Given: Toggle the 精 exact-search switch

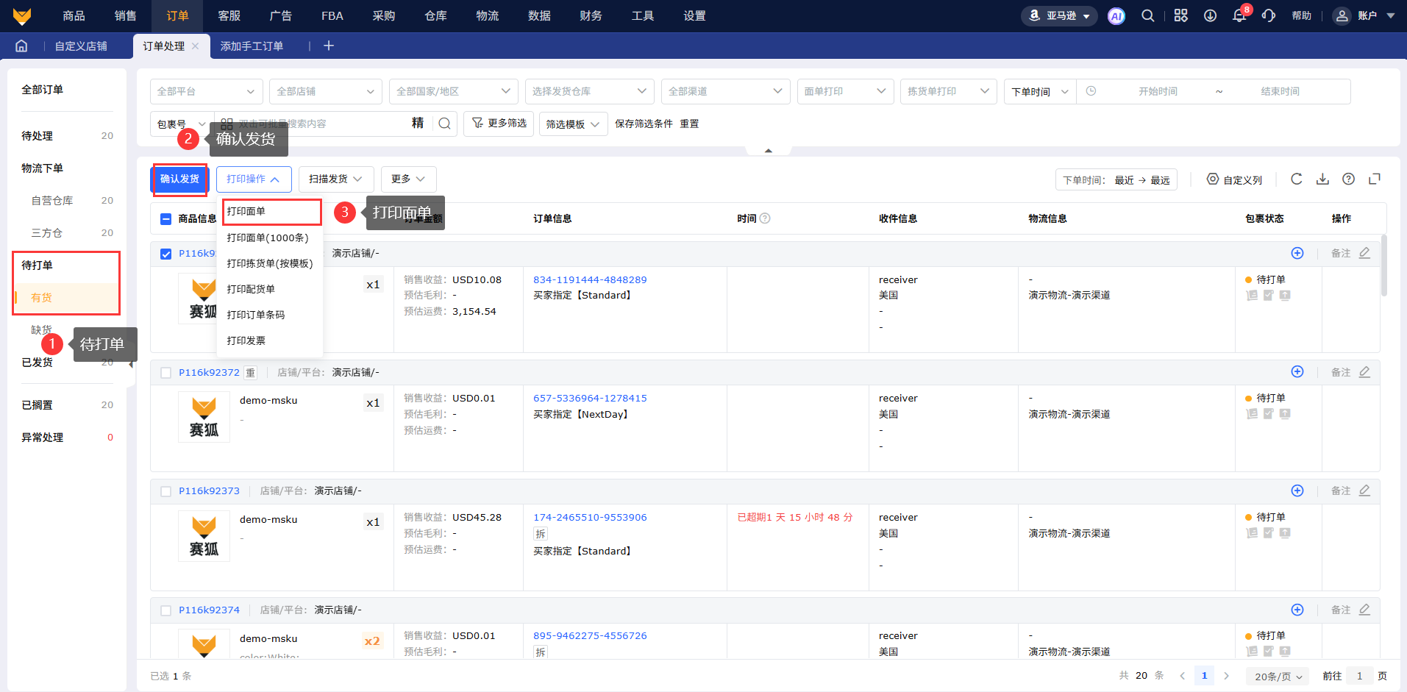Looking at the screenshot, I should pyautogui.click(x=418, y=124).
